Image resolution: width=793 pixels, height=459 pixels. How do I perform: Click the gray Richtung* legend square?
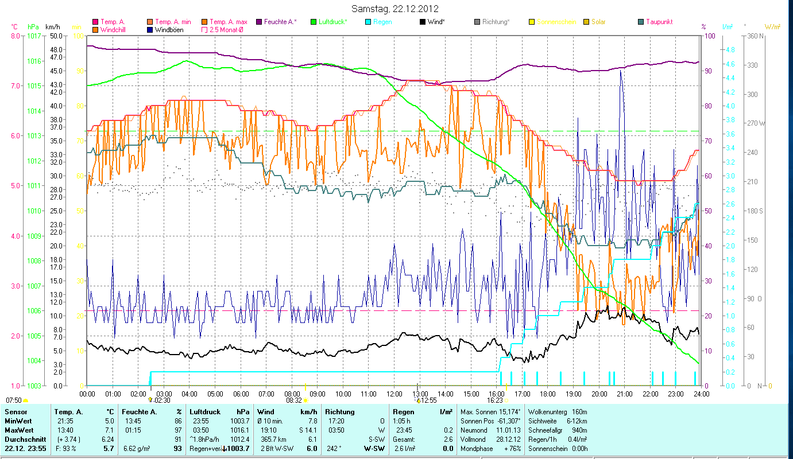(x=477, y=22)
